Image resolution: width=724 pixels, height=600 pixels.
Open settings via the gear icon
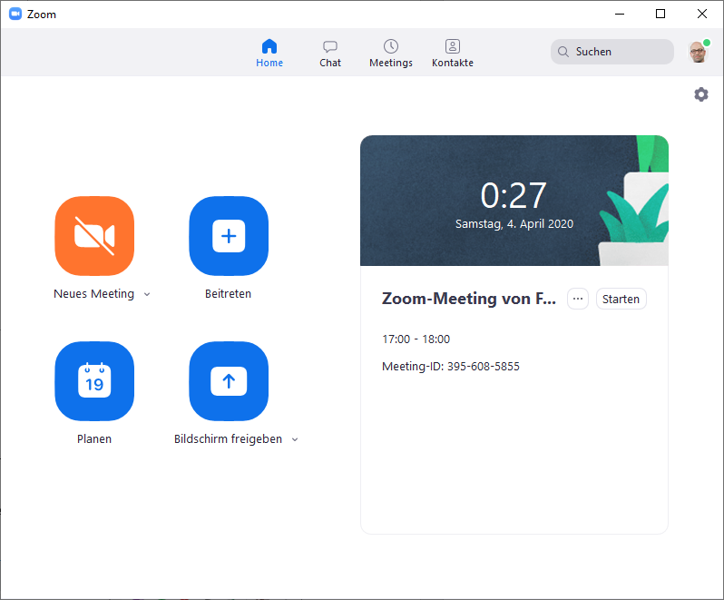701,94
